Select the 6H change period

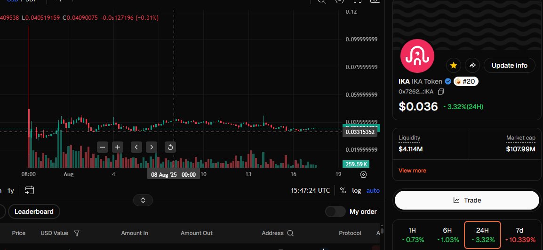(x=447, y=235)
